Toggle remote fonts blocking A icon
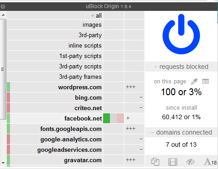Image resolution: width=218 pixels, height=169 pixels. [x=210, y=162]
